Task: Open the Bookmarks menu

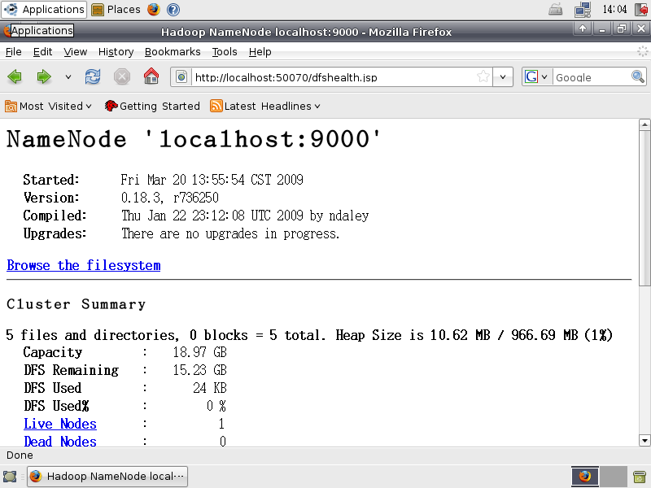Action: [173, 52]
